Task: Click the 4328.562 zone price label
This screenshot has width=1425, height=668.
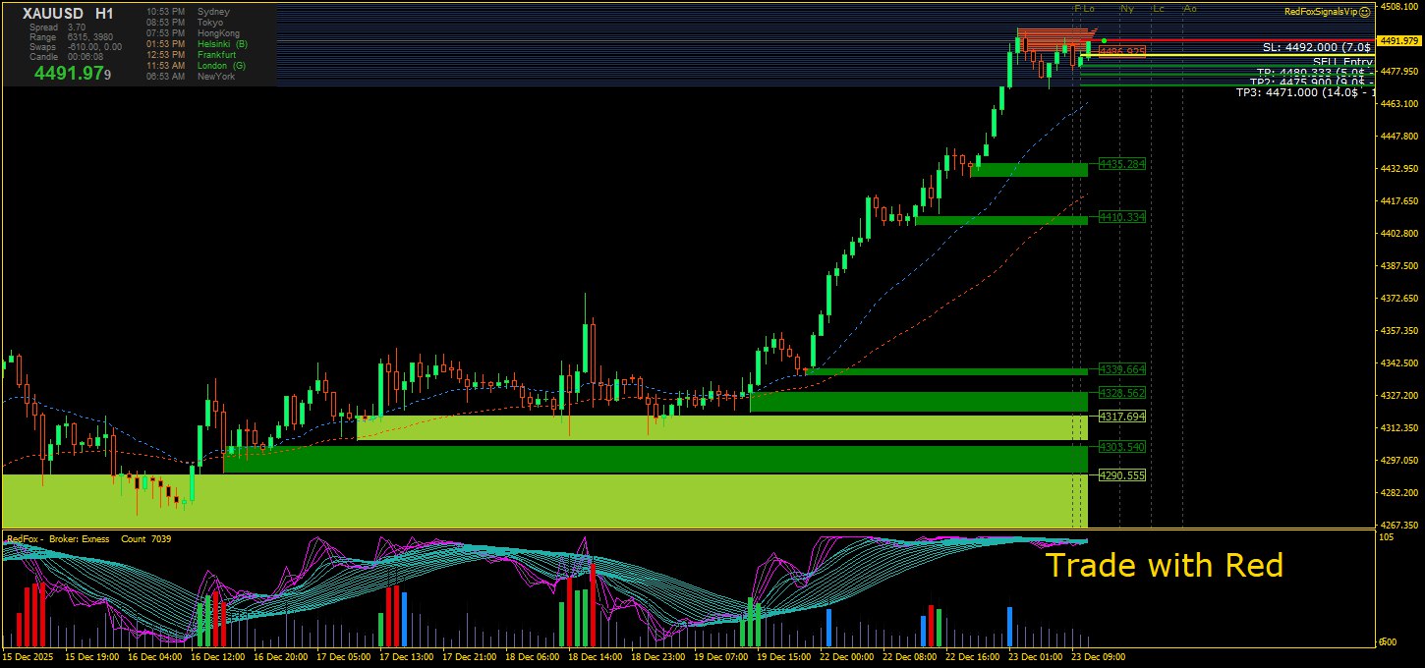Action: pos(1122,393)
